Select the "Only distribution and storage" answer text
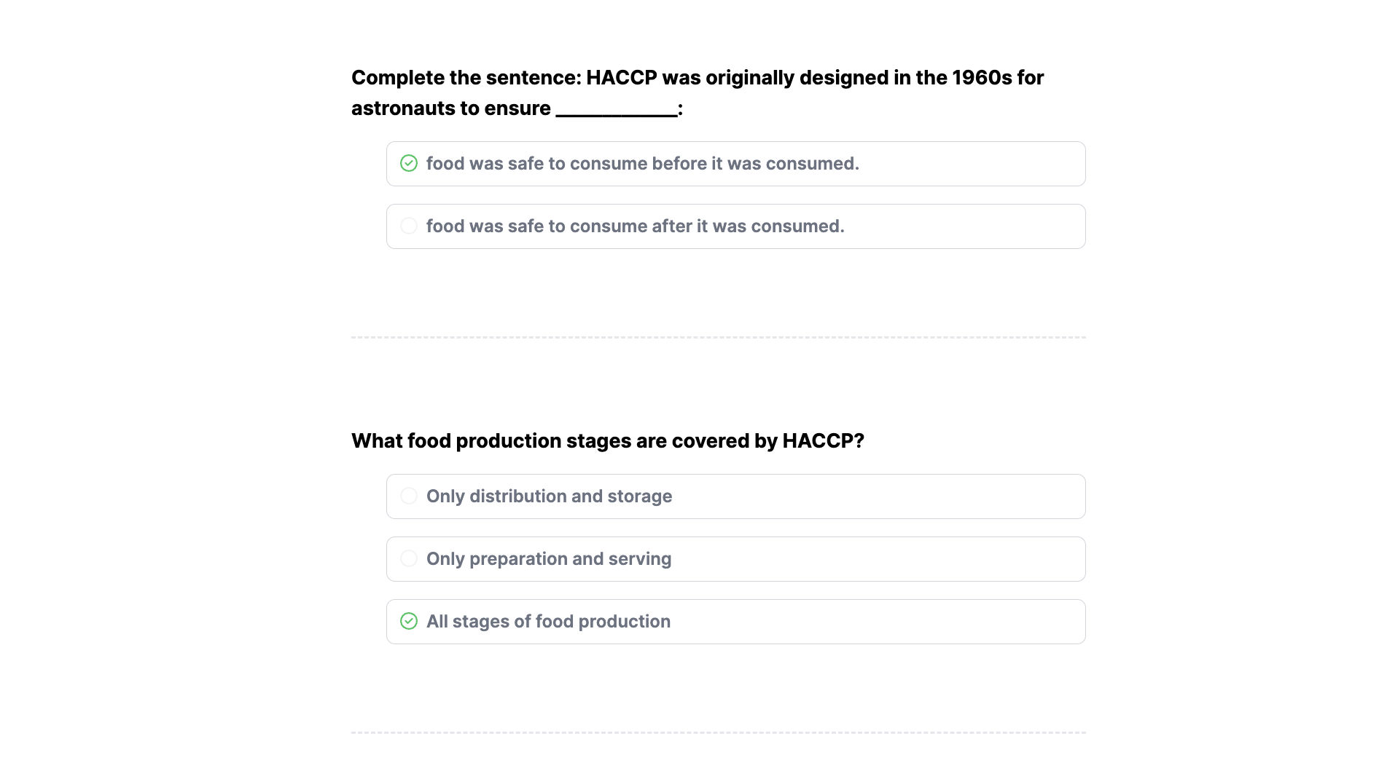1379x776 pixels. [x=549, y=496]
